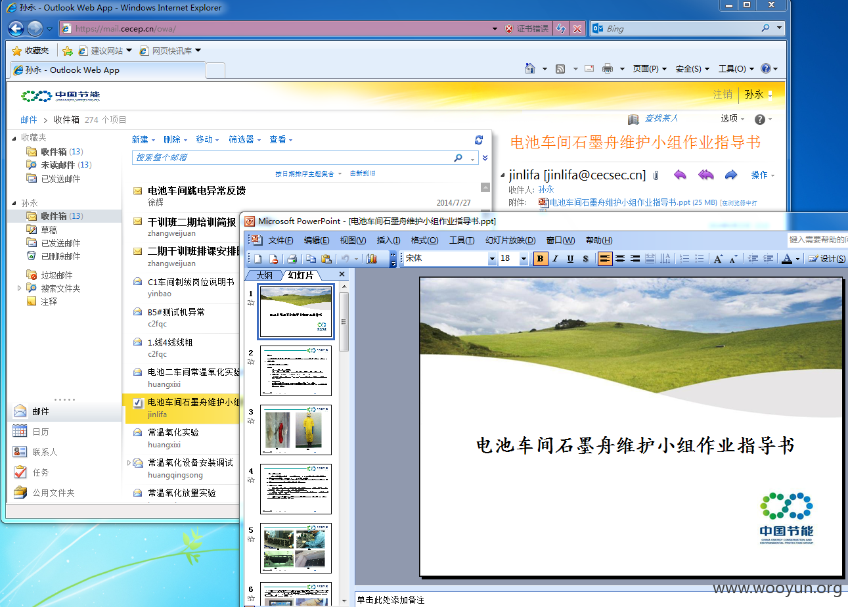Align text left in PowerPoint
The height and width of the screenshot is (607, 848).
click(605, 259)
